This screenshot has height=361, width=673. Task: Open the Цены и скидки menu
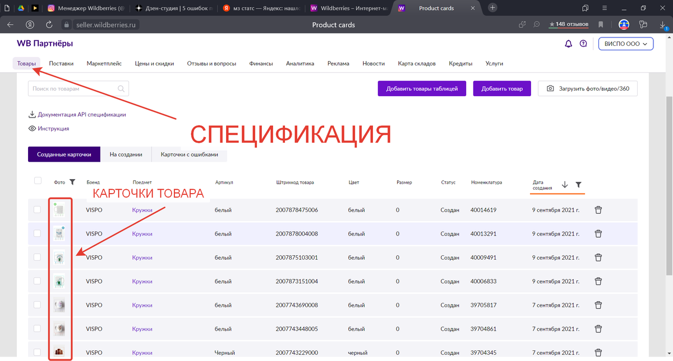tap(154, 63)
